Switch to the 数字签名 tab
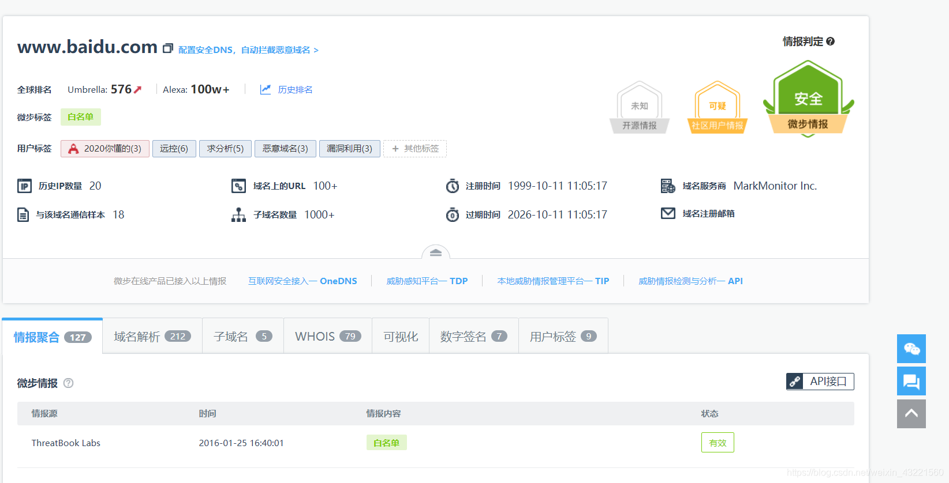 coord(474,336)
